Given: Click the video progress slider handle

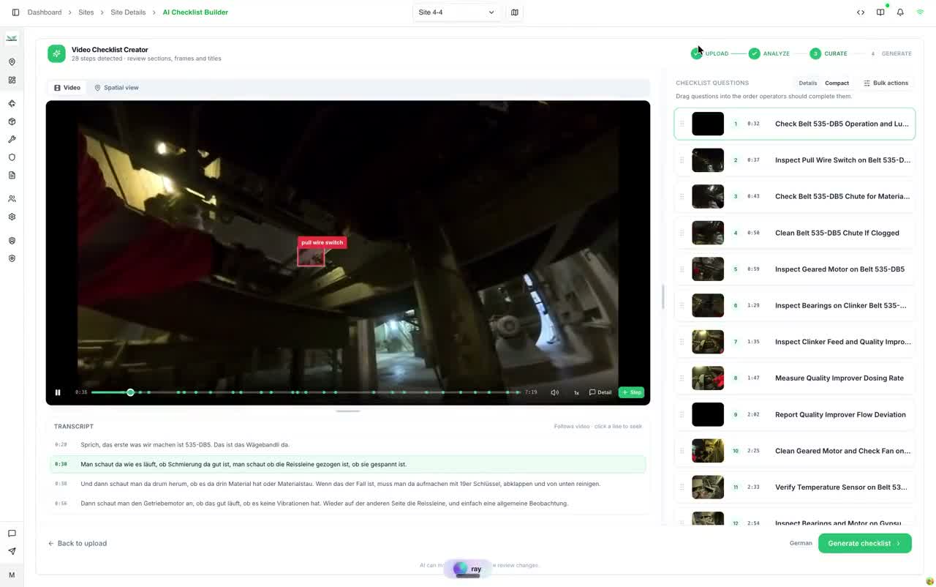Looking at the screenshot, I should click(130, 392).
